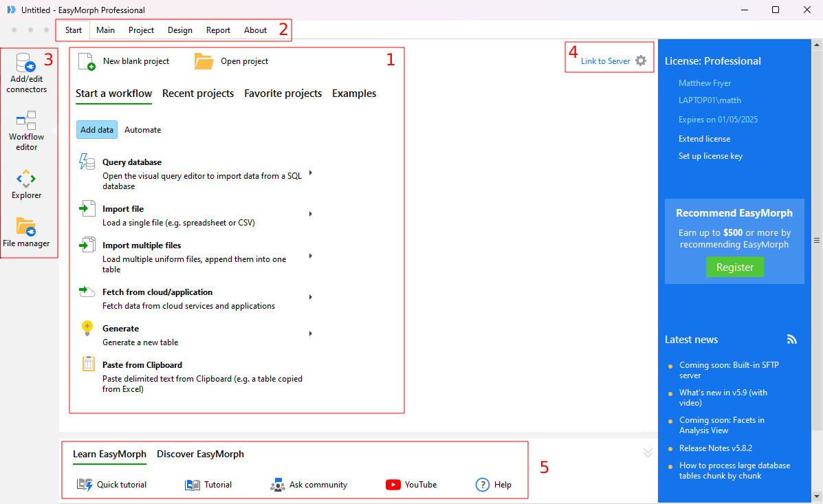This screenshot has height=504, width=823.
Task: Click the Matthew Fryer license name
Action: click(x=704, y=83)
